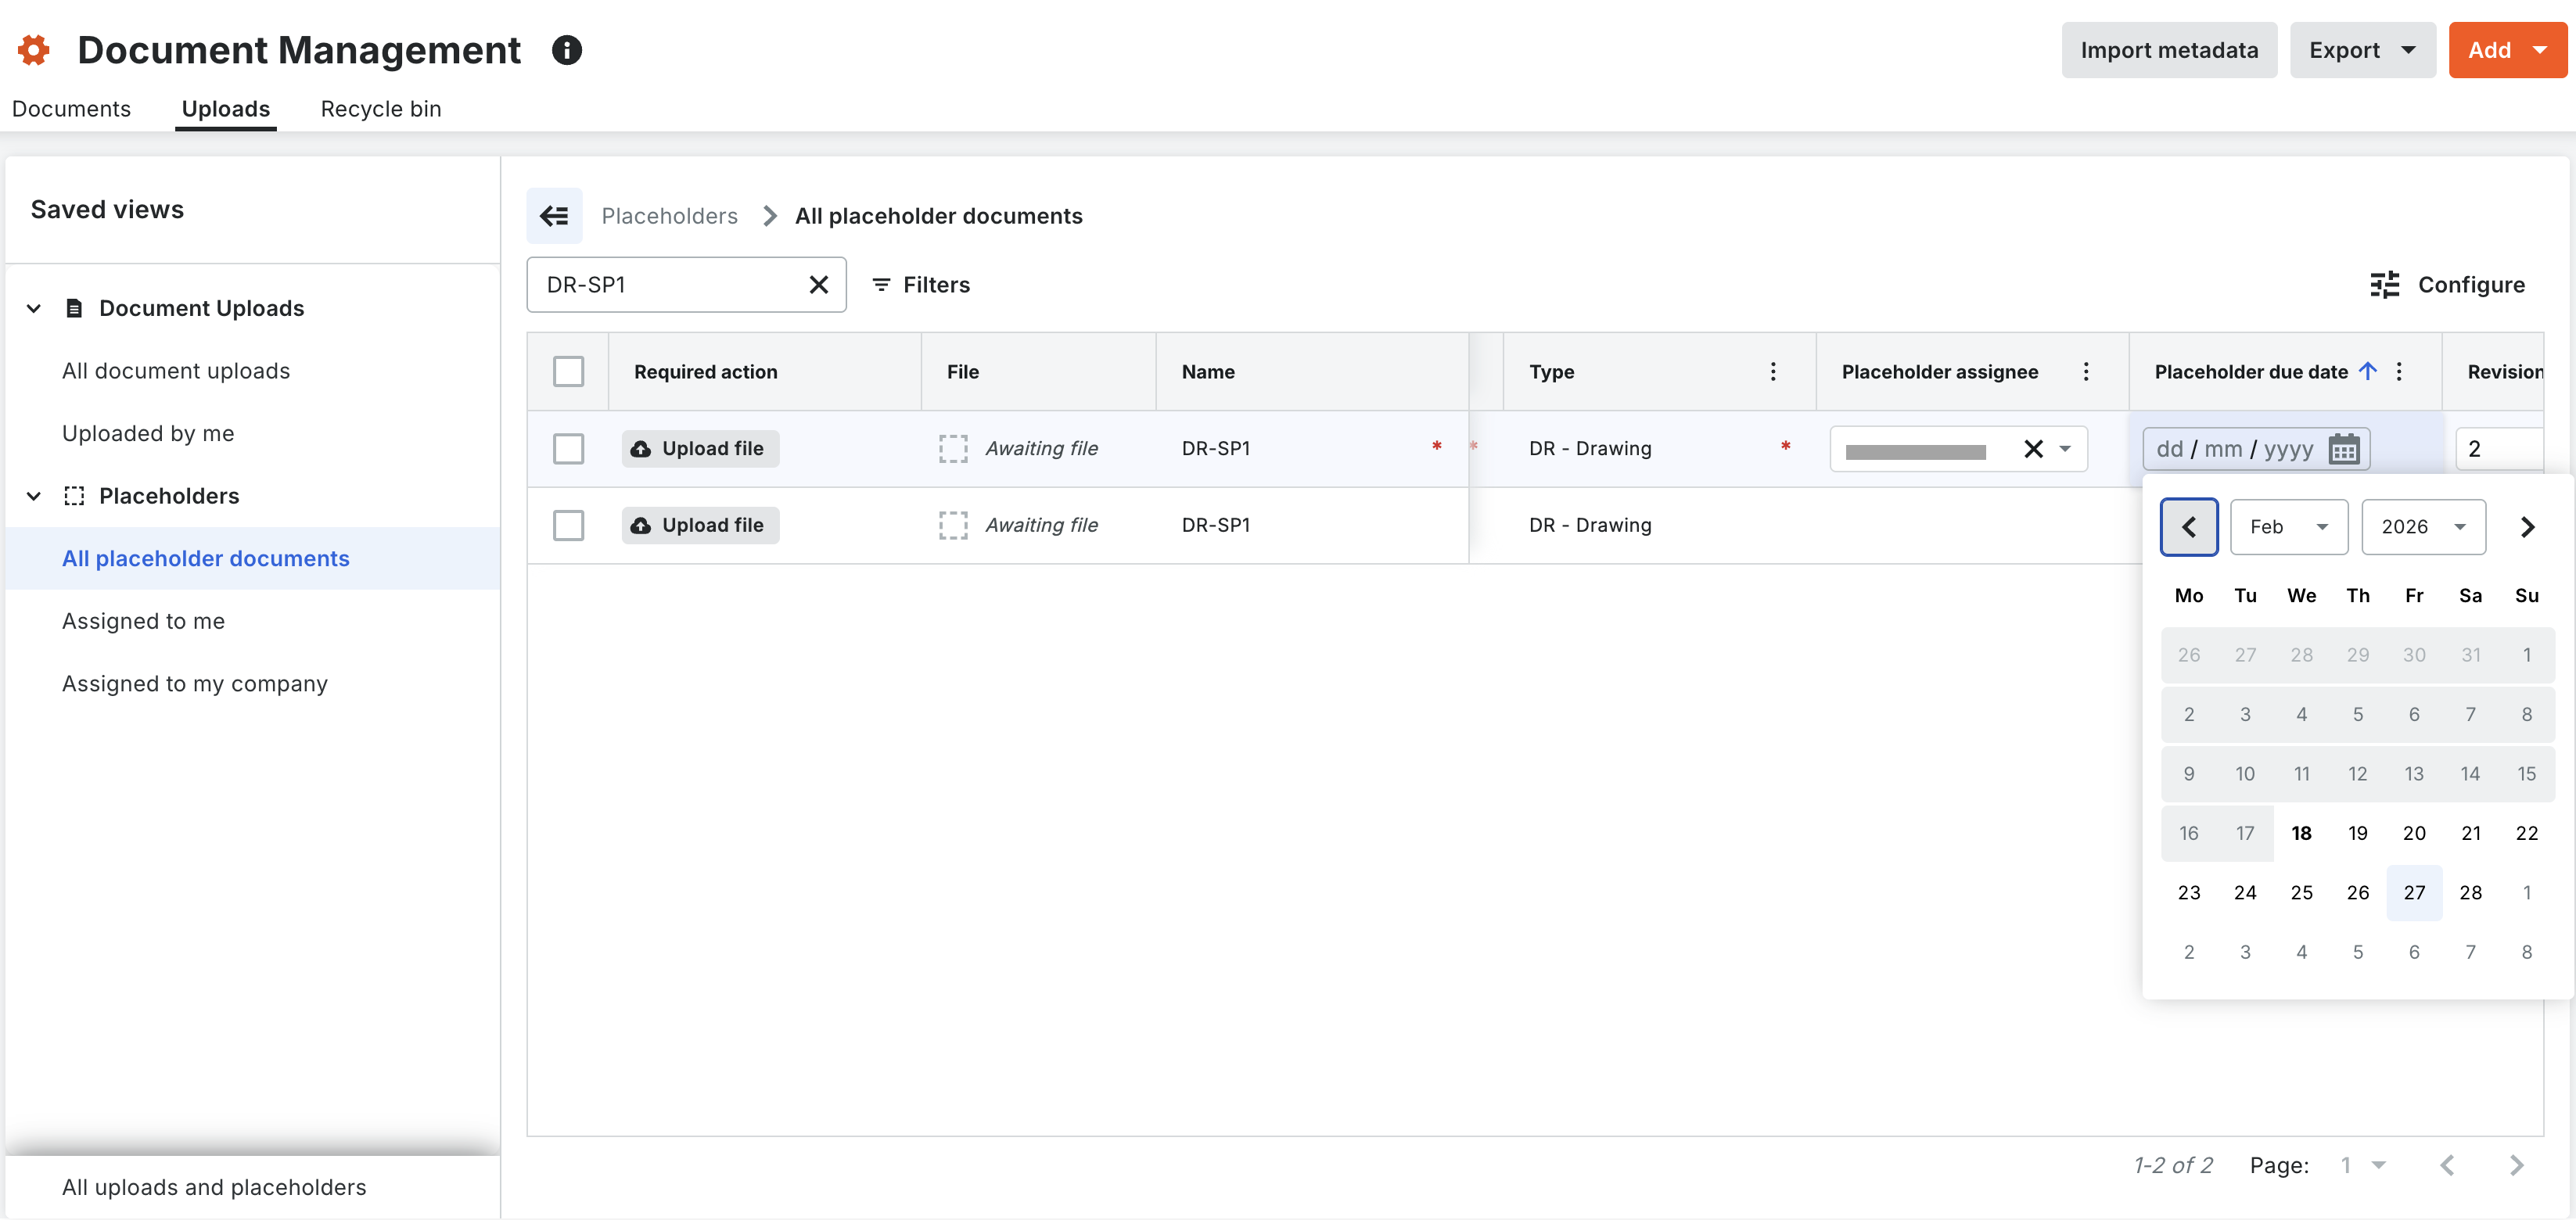Open the Recycle bin tab
Image resolution: width=2576 pixels, height=1220 pixels.
point(380,108)
